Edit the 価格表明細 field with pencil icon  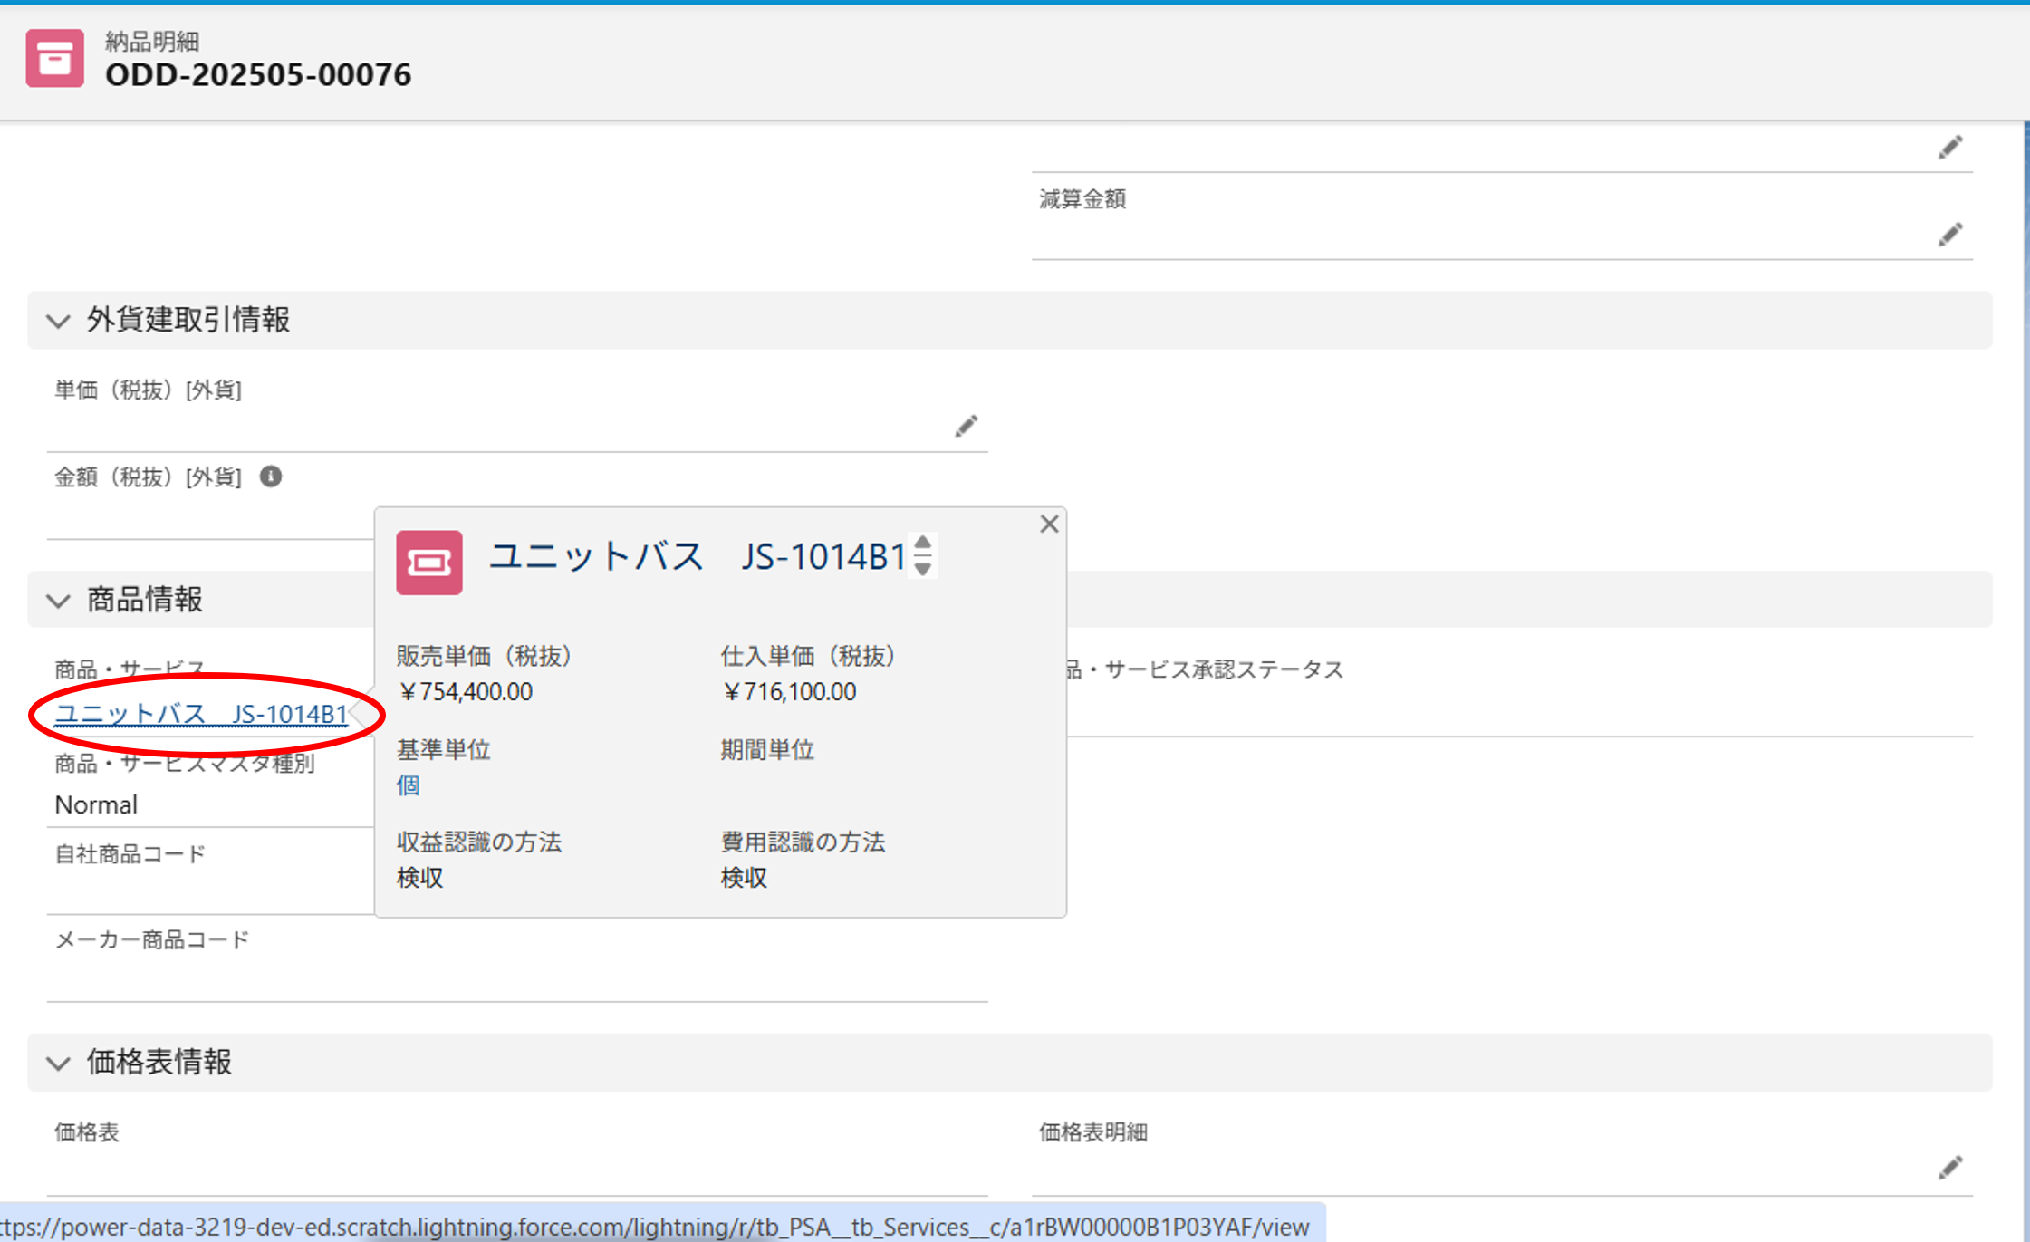(1950, 1168)
